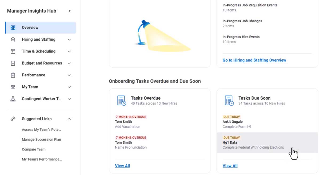Select Overview in the sidebar menu

pos(30,27)
